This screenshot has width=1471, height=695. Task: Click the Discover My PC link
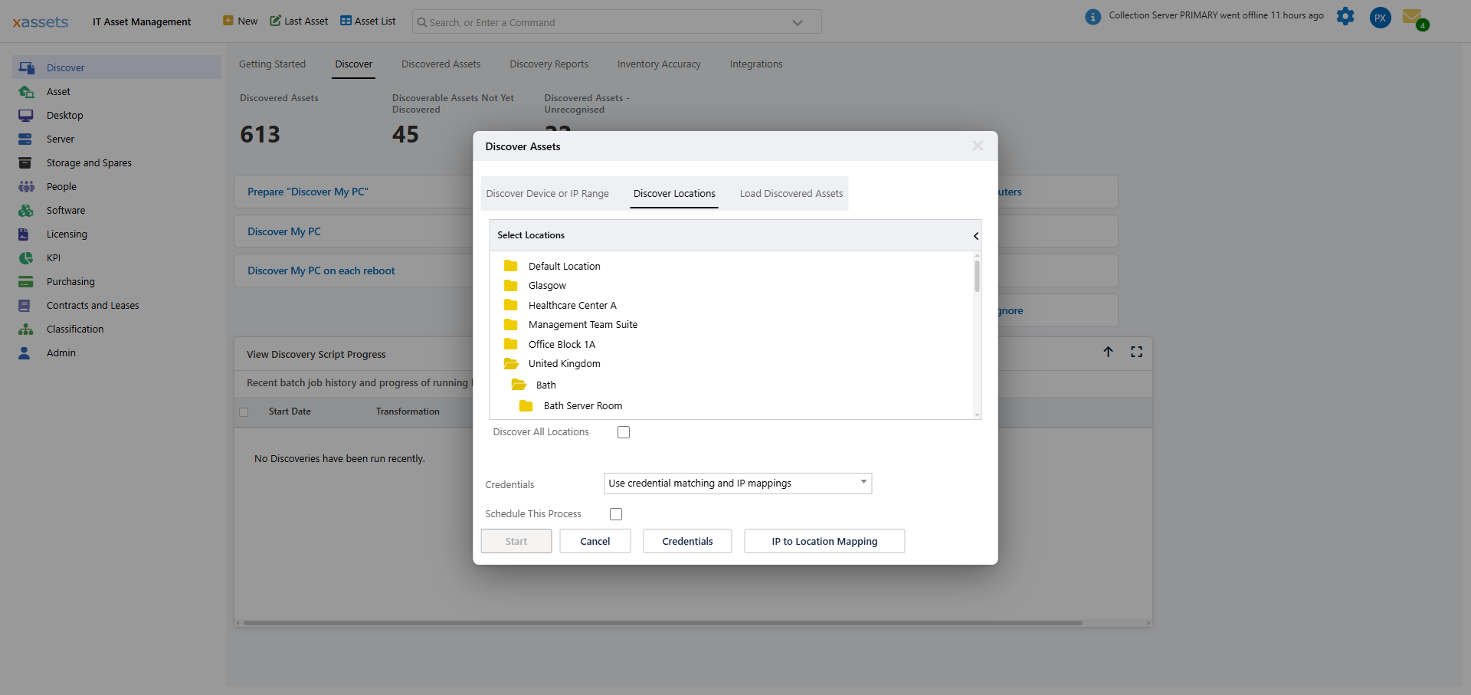point(284,231)
